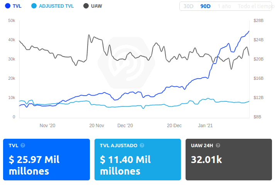Switch to the 30D time range
The image size is (277, 185).
coord(189,6)
